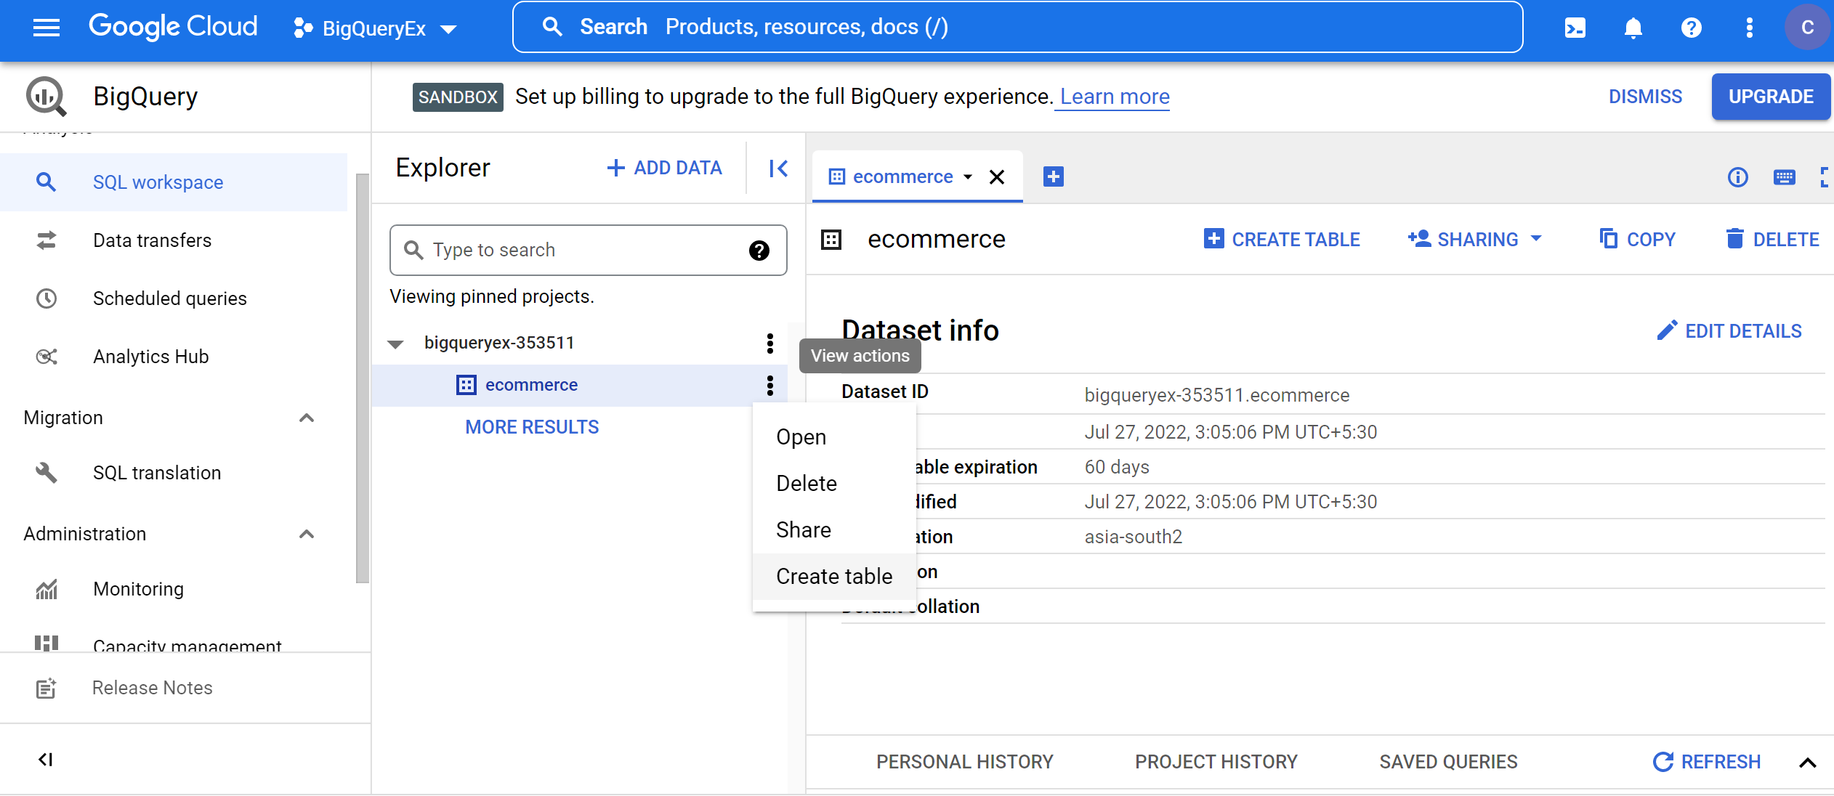This screenshot has height=796, width=1834.
Task: Select Create table in context menu
Action: tap(834, 577)
